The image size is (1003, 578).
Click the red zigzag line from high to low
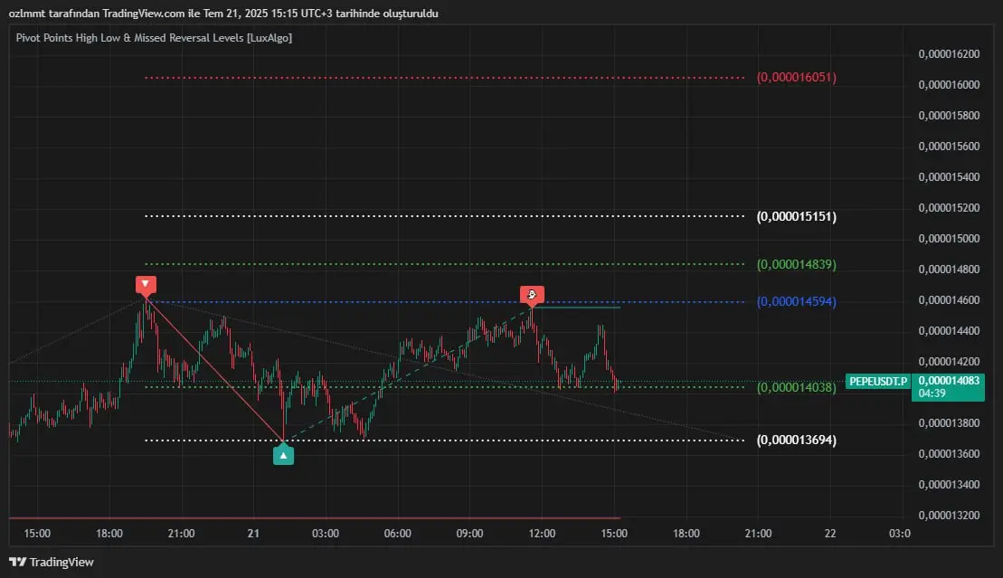214,369
